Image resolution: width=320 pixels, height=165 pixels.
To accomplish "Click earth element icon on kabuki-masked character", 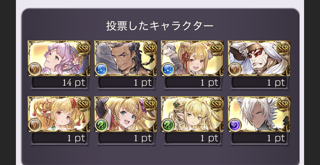I will (x=235, y=69).
